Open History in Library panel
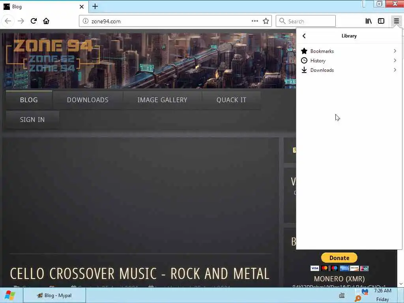This screenshot has width=404, height=303. 349,60
